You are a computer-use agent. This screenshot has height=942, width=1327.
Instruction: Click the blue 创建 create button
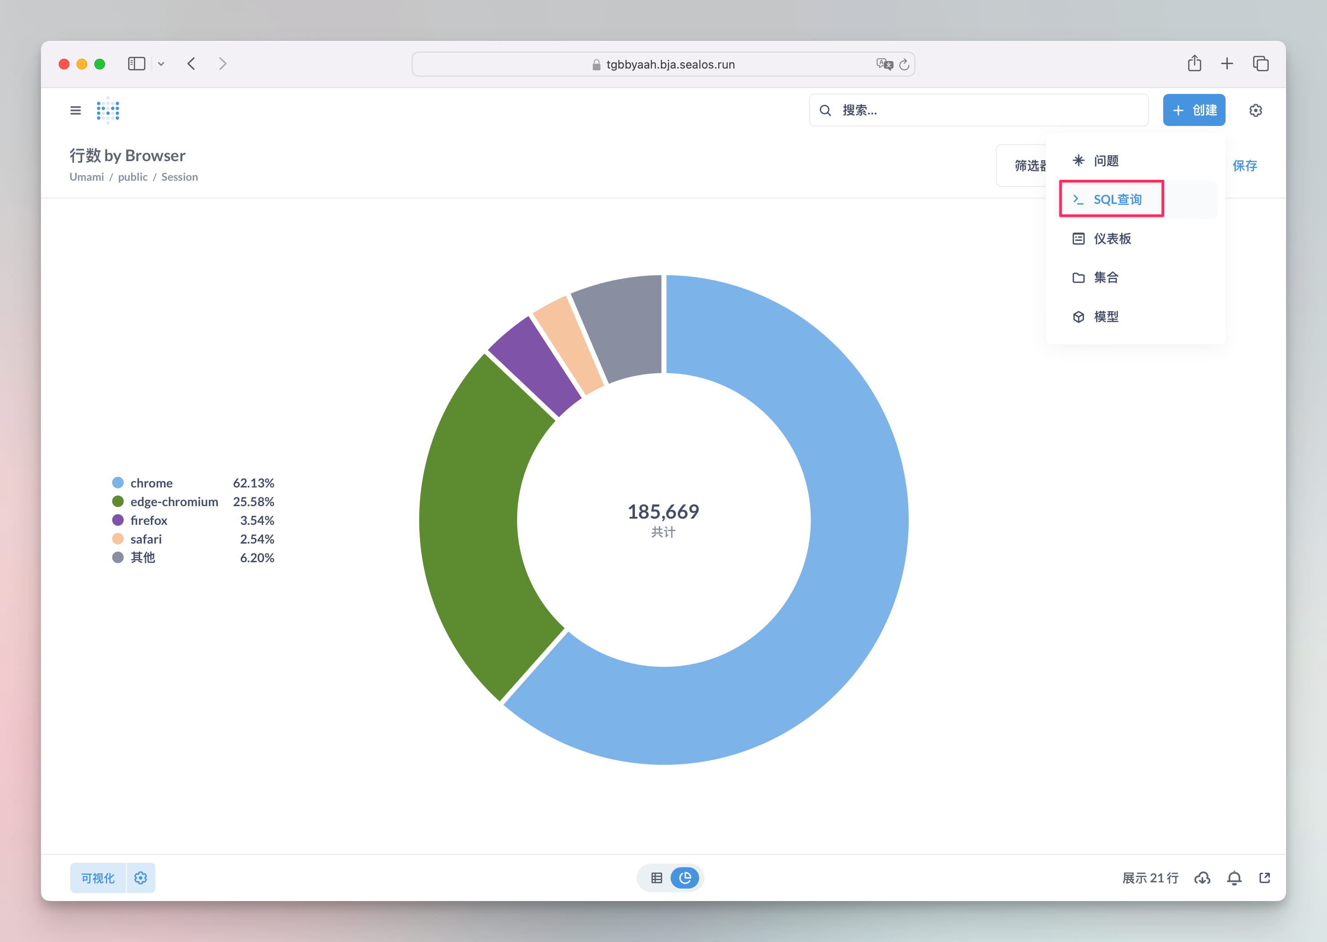click(1193, 110)
